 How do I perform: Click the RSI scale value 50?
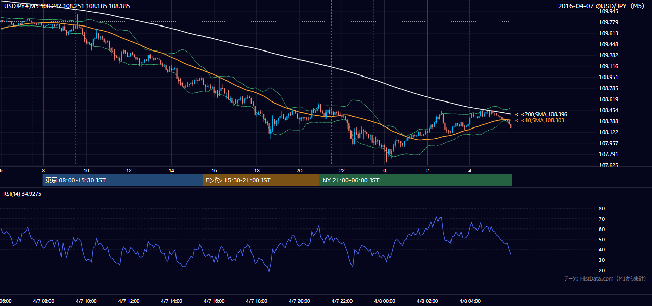[601, 239]
